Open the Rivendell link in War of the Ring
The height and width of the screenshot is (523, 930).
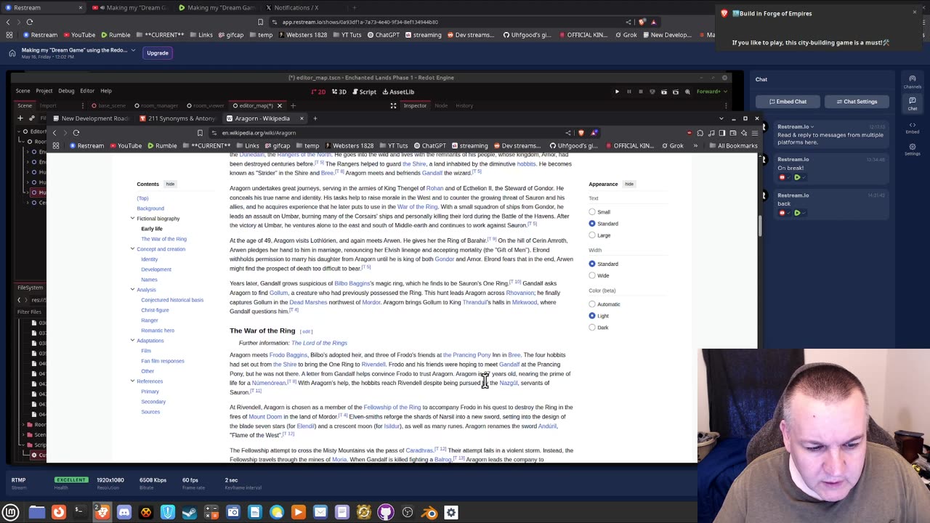(373, 365)
